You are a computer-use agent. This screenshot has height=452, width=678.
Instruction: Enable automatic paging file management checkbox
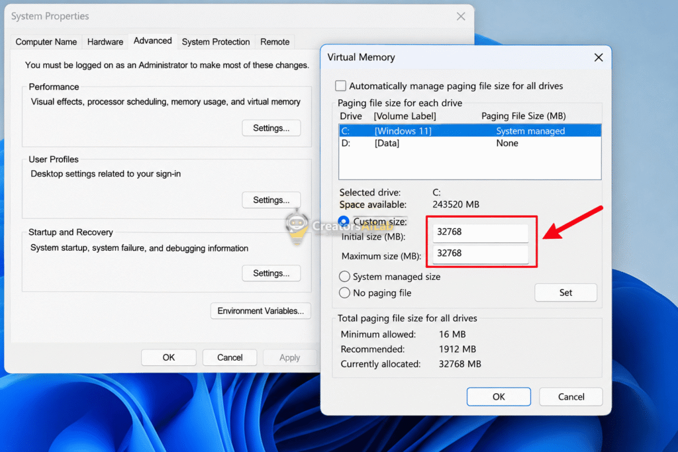[x=341, y=86]
